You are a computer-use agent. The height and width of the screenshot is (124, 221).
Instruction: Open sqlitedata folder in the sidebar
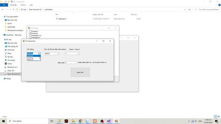[11, 27]
